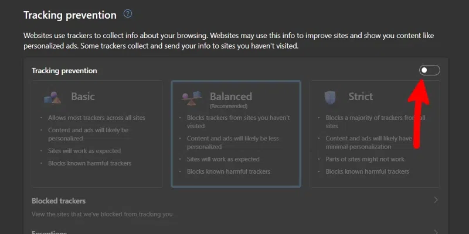Click the Strict heading text
Image resolution: width=469 pixels, height=234 pixels.
tap(362, 97)
